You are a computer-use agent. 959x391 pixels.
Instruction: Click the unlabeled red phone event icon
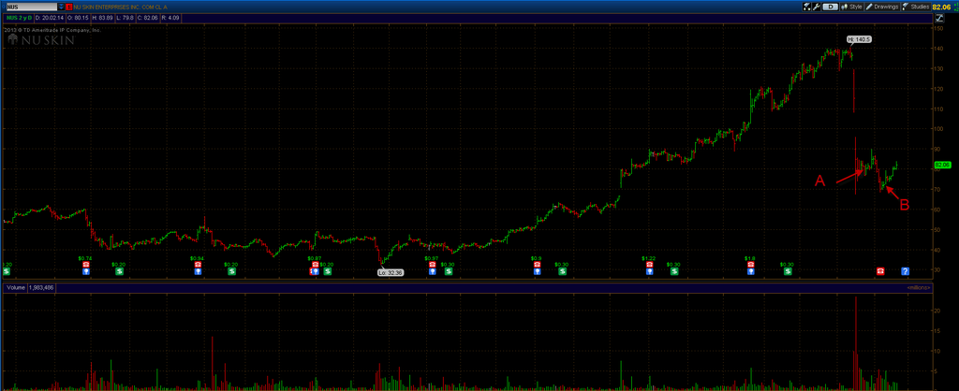coord(880,271)
